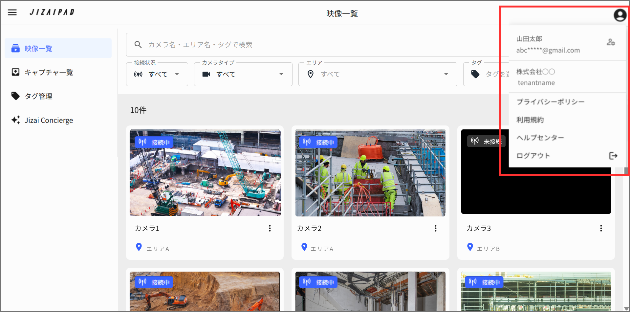
Task: Open more options for カメラ3
Action: (x=601, y=228)
